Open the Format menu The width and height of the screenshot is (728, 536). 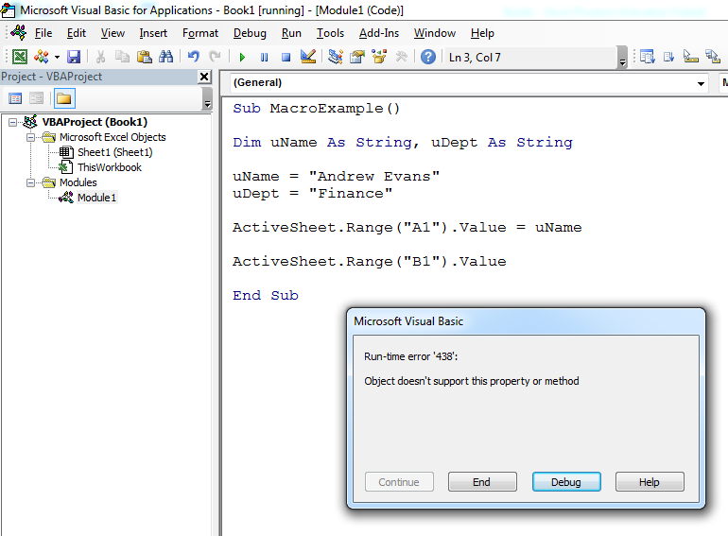tap(200, 33)
